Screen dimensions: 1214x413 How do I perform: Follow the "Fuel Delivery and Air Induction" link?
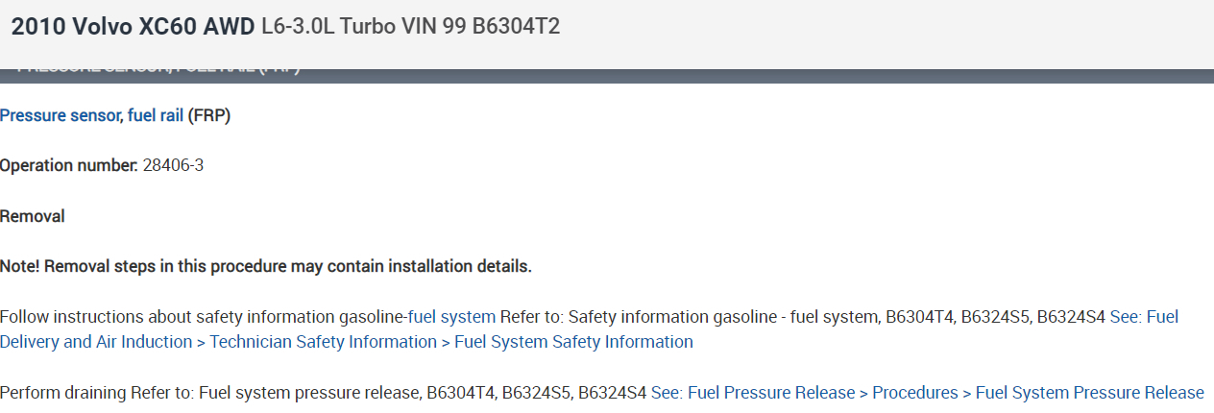(x=96, y=342)
